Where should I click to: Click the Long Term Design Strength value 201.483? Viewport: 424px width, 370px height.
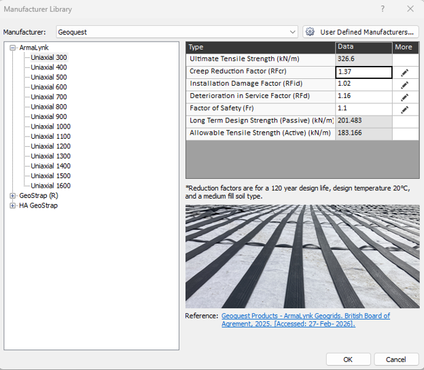(364, 122)
